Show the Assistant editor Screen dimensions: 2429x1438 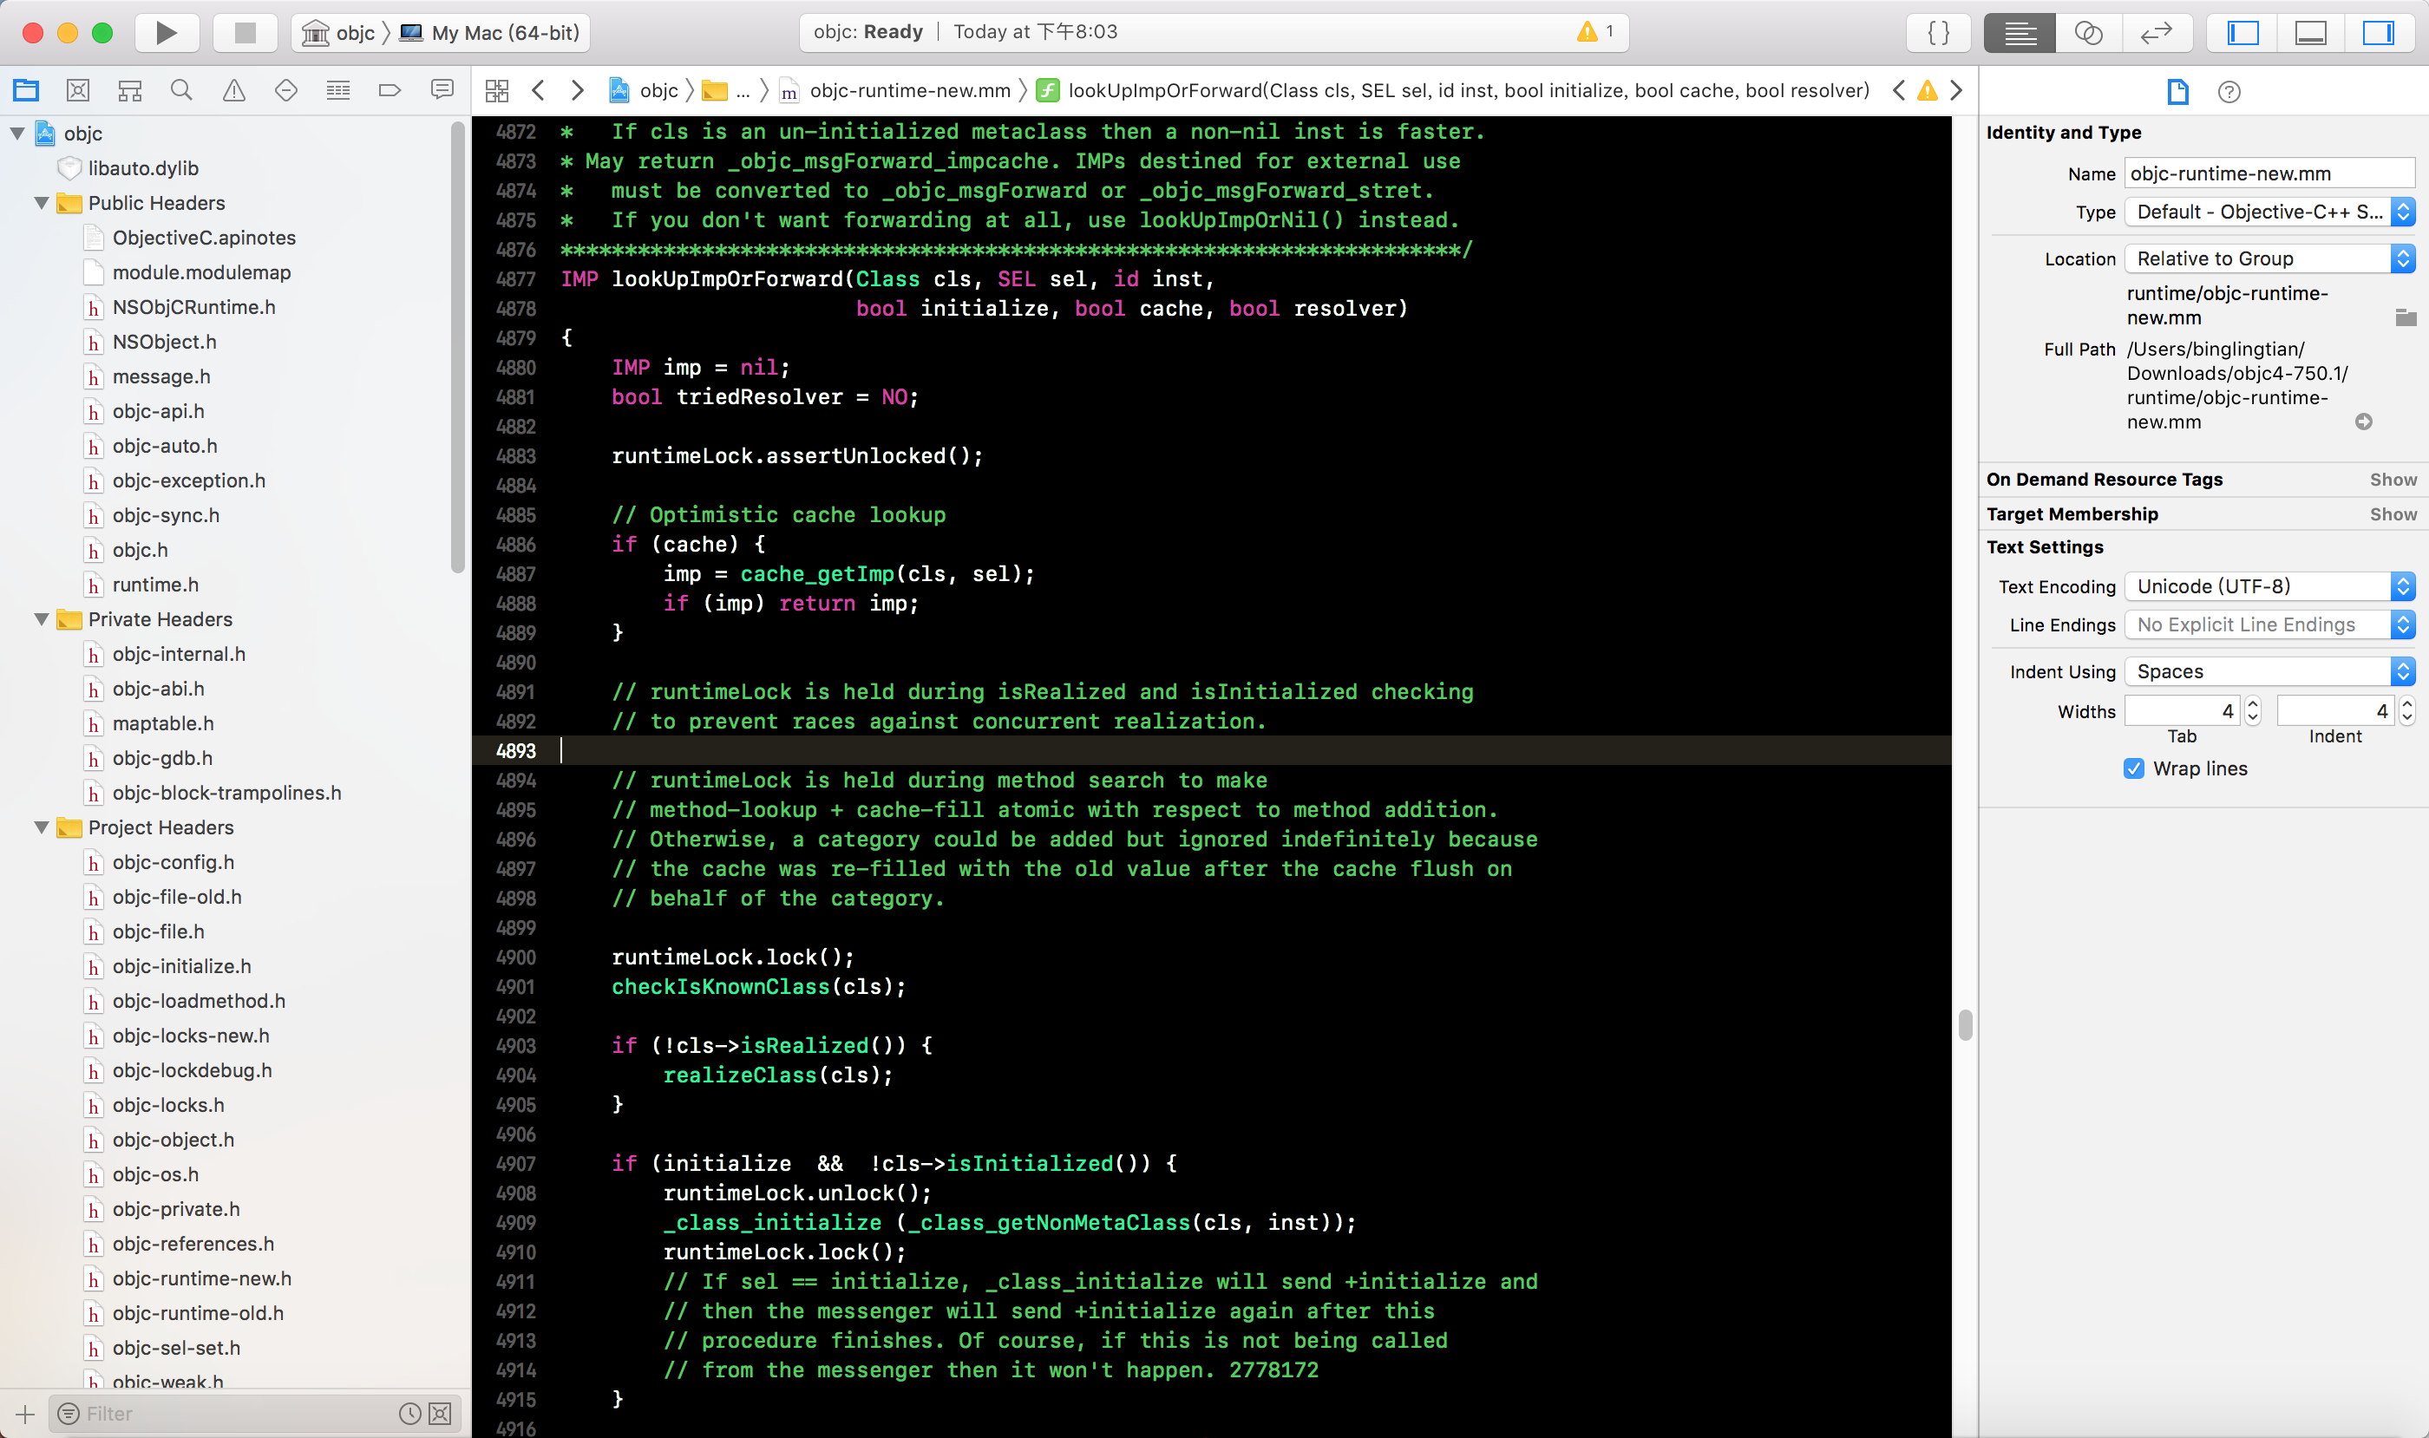(2088, 33)
